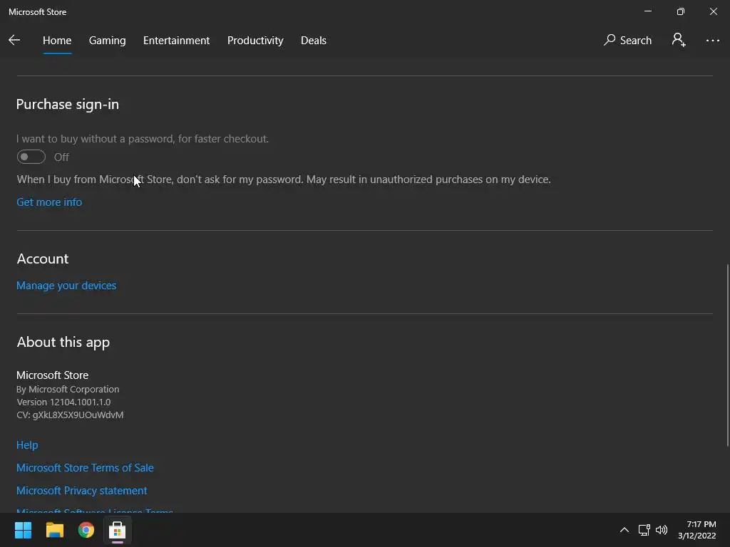Minimize the Microsoft Store window
730x547 pixels.
[x=647, y=11]
